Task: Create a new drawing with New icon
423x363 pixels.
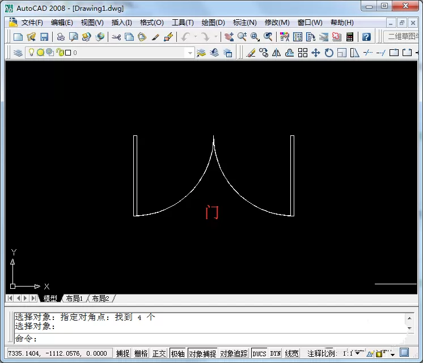Action: coord(18,37)
